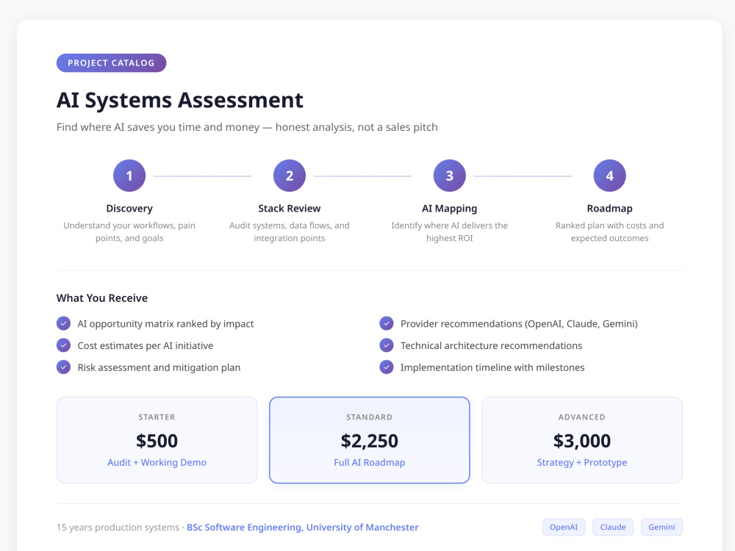735x551 pixels.
Task: Click the AI Mapping step title
Action: coord(450,209)
